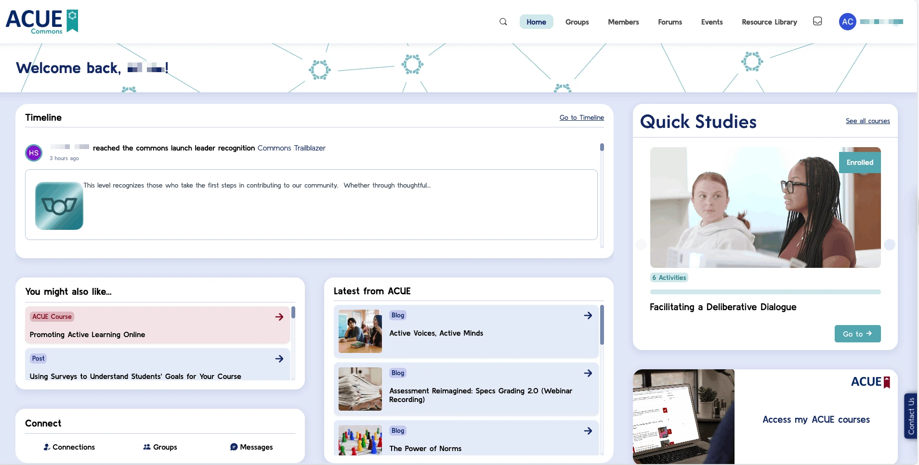Screen dimensions: 919x465
Task: Advance Quick Studies carousel to next course
Action: tap(889, 245)
